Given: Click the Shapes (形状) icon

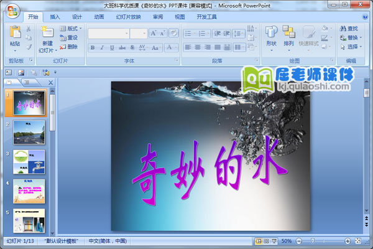Looking at the screenshot, I should (271, 32).
